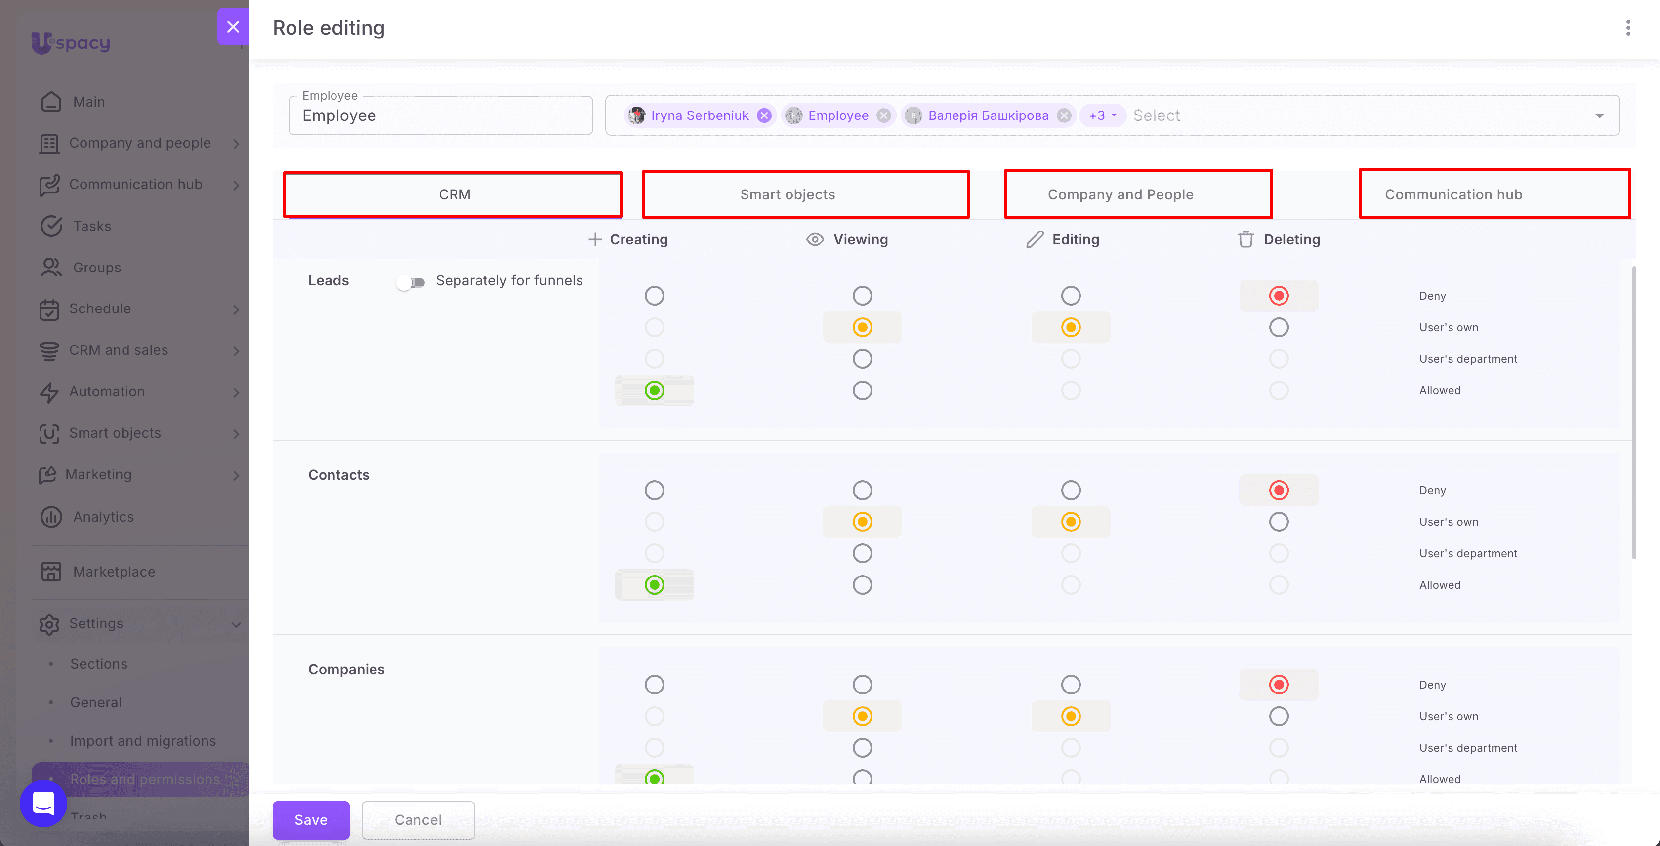Expand CRM and sales sidebar submenu
1660x846 pixels.
[x=236, y=350]
